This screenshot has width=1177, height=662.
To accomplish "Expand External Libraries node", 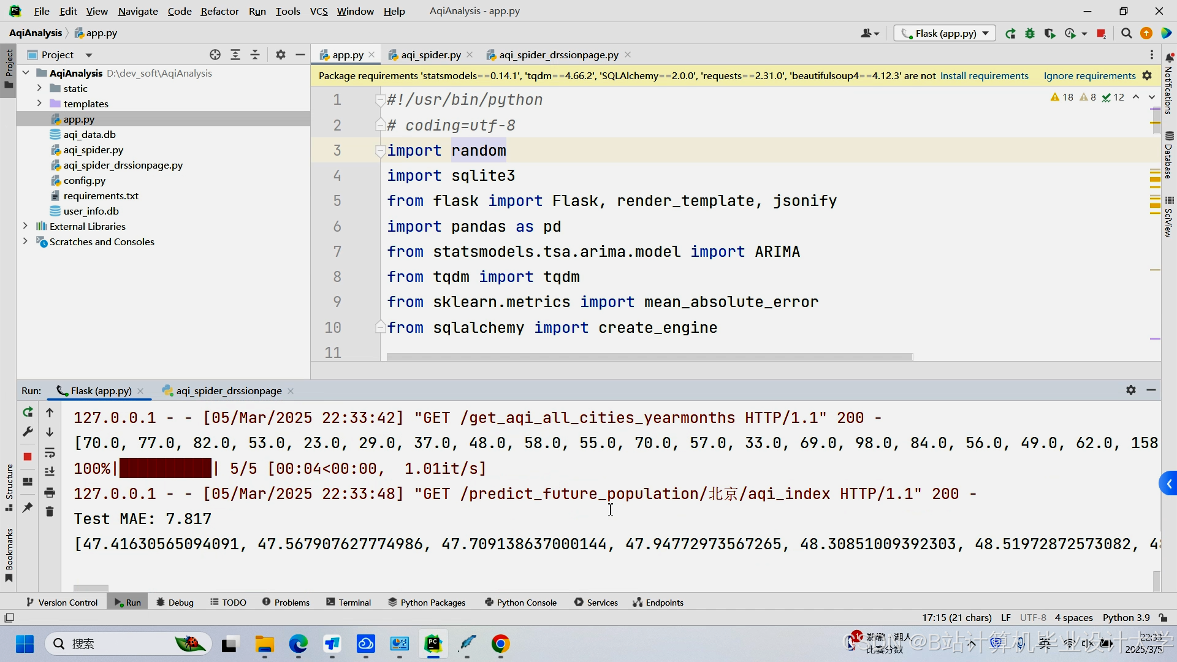I will 25,226.
